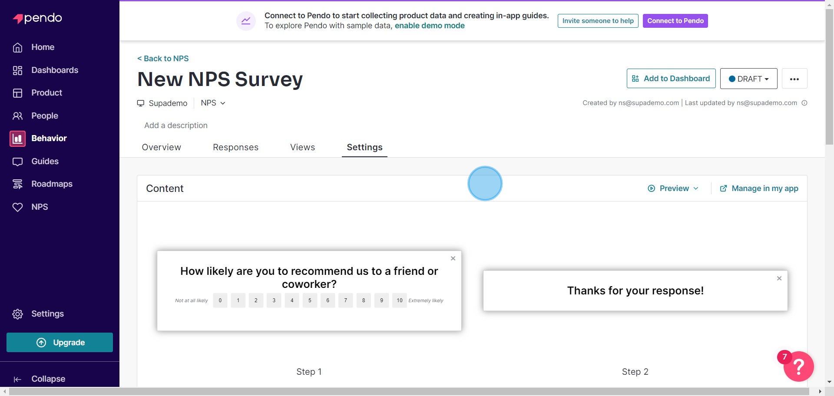The height and width of the screenshot is (396, 834).
Task: Close the Thanks for your response card
Action: tap(779, 278)
